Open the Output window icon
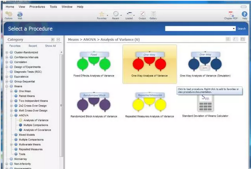The width and height of the screenshot is (251, 169). [142, 14]
